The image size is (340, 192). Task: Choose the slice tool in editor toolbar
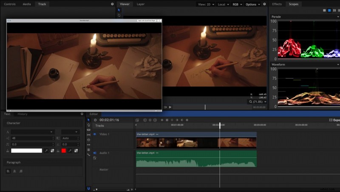coord(88,130)
